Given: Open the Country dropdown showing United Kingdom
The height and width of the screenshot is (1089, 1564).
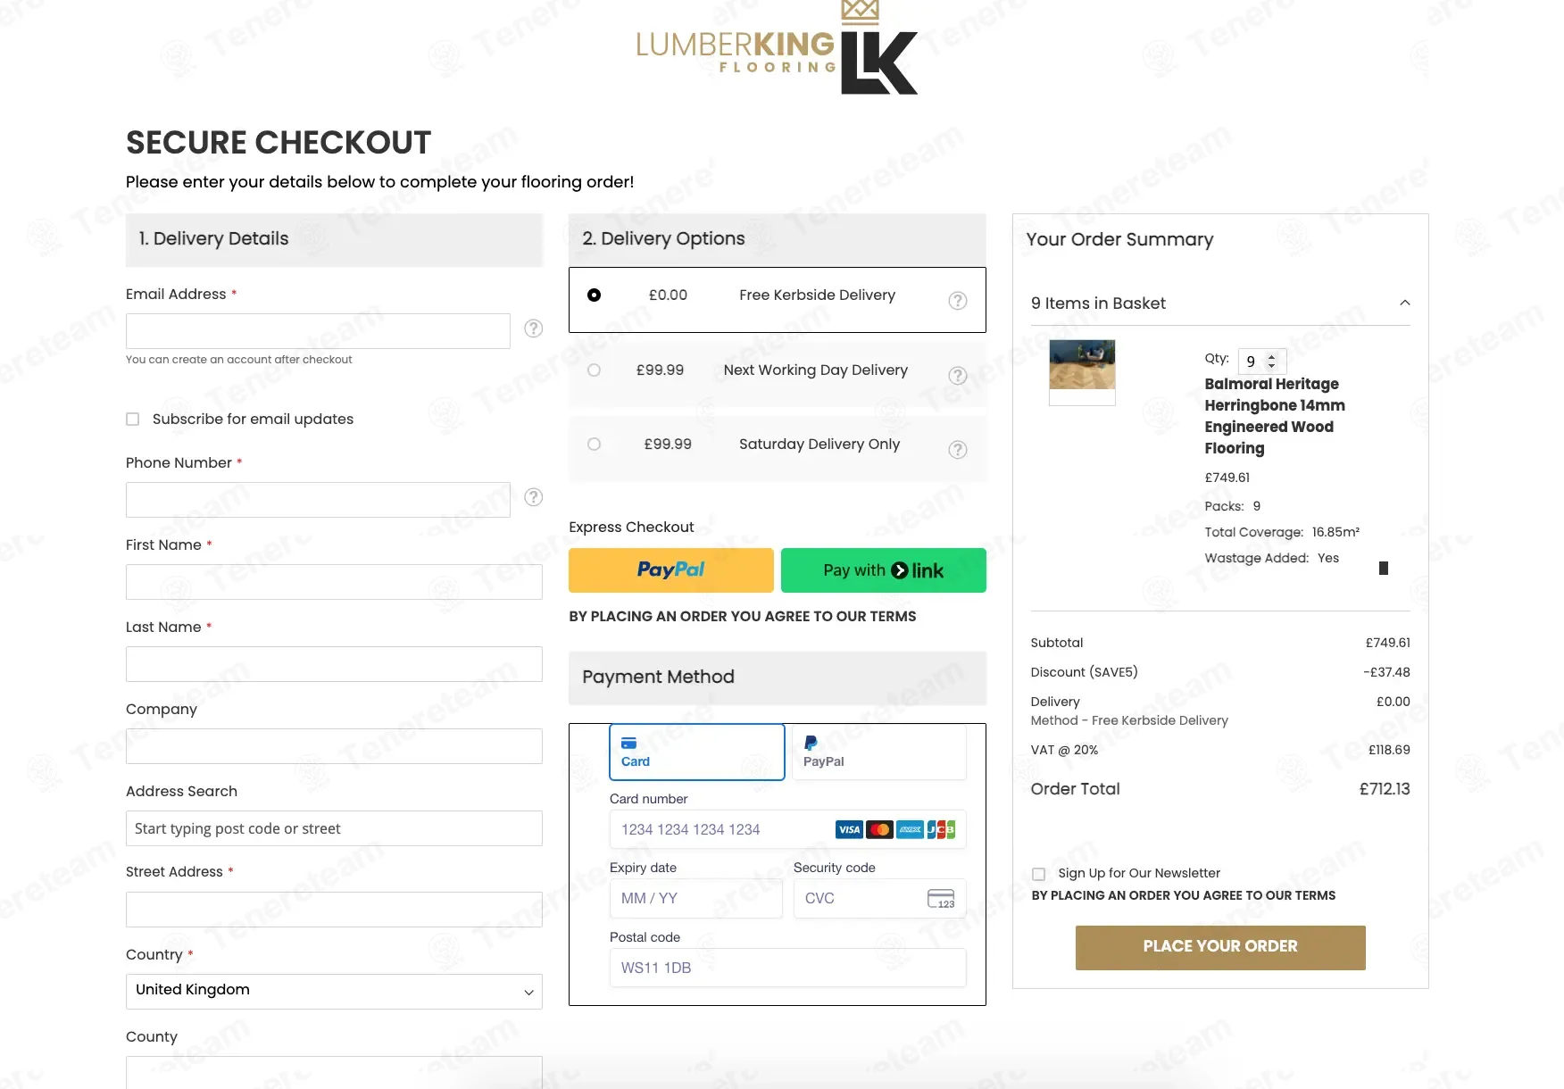Looking at the screenshot, I should tap(334, 991).
